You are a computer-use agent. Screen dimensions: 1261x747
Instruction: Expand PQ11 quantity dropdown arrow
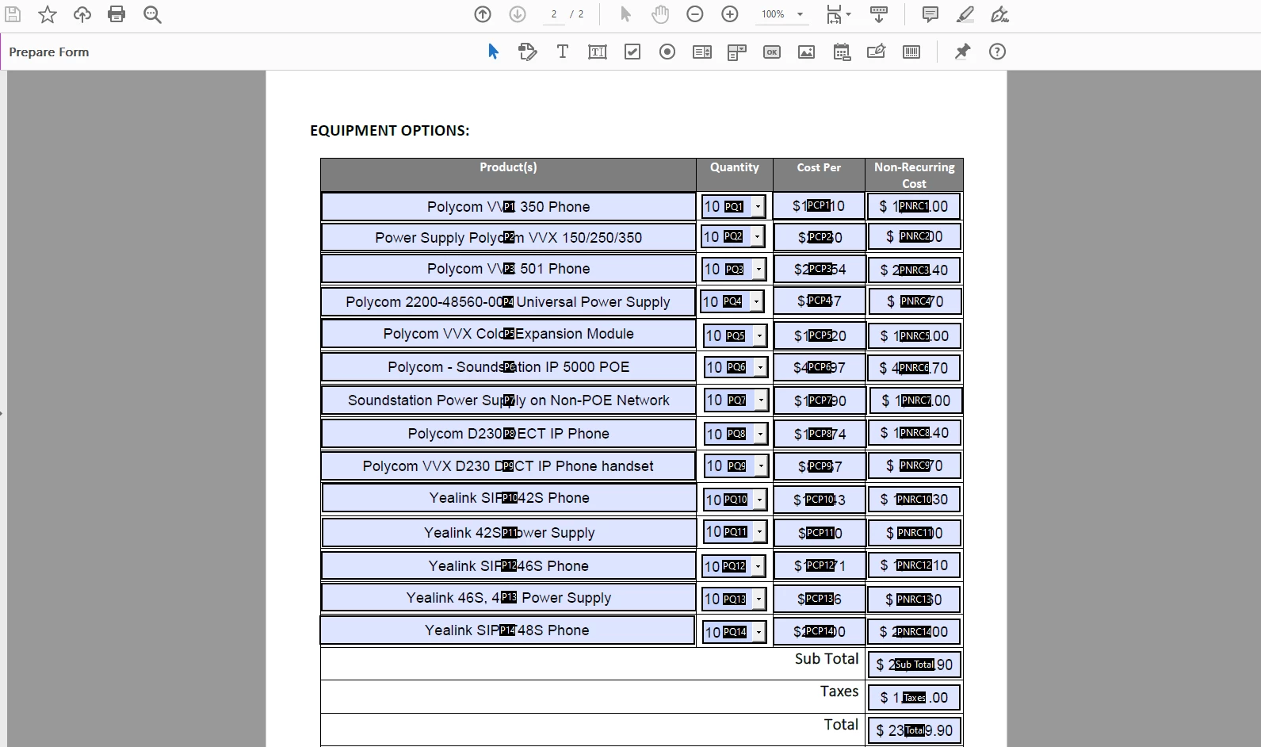[x=759, y=531]
